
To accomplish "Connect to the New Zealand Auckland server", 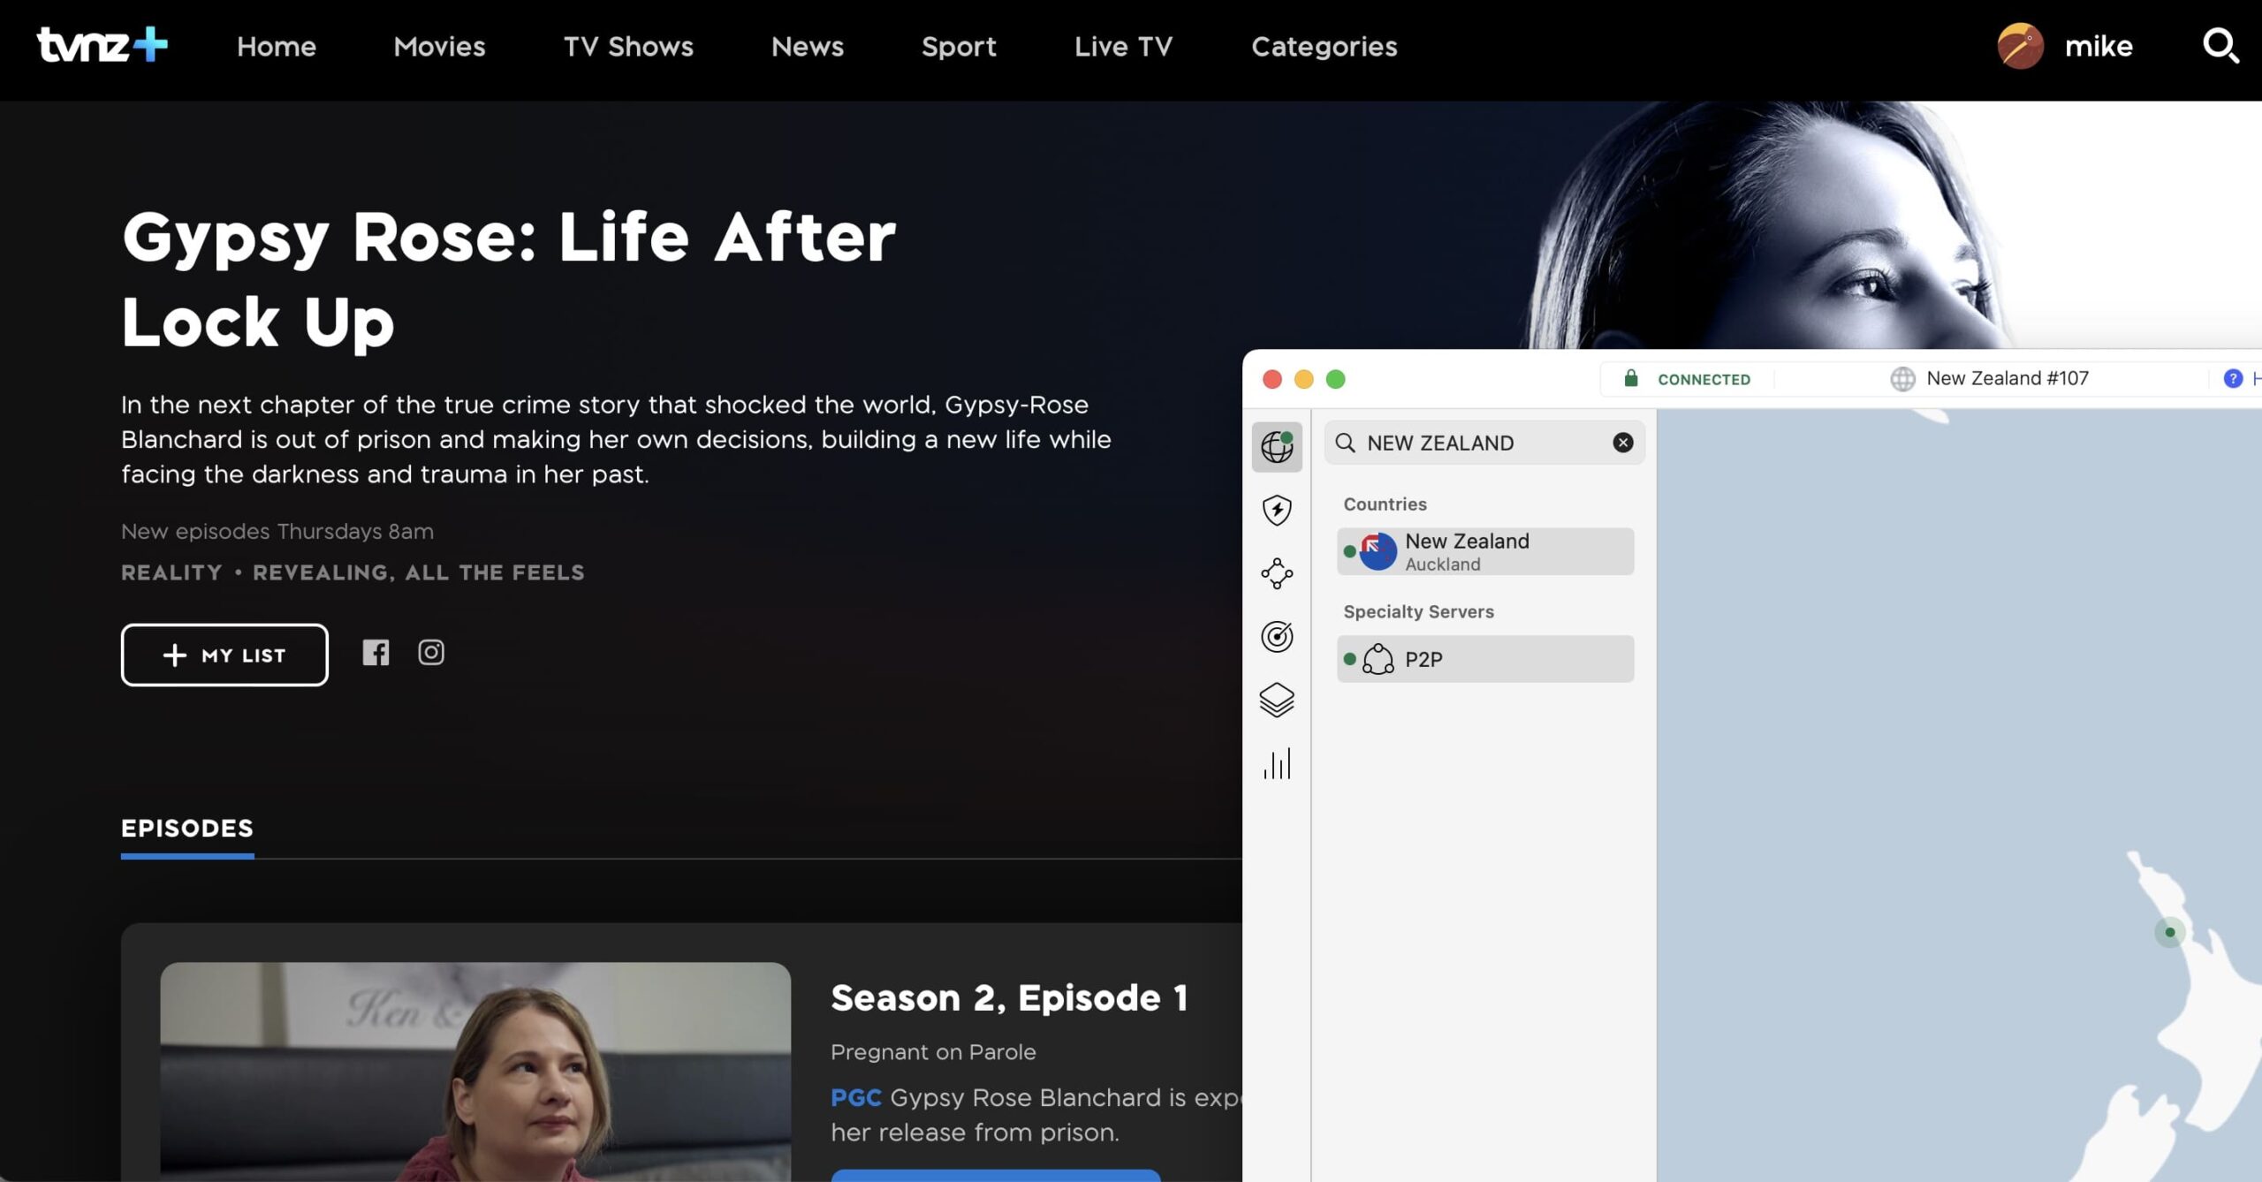I will click(1484, 550).
